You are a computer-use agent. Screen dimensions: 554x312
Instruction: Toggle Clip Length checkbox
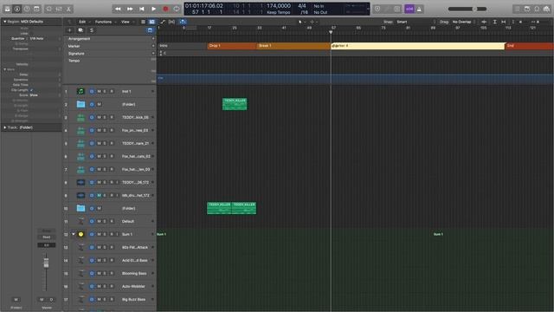pyautogui.click(x=31, y=90)
